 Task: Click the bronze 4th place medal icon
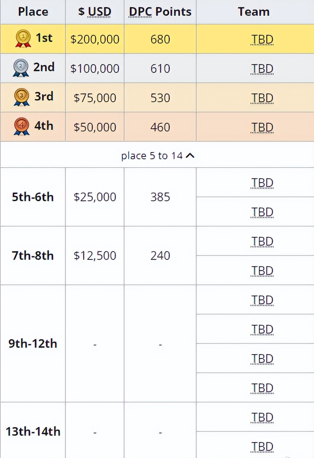click(21, 126)
